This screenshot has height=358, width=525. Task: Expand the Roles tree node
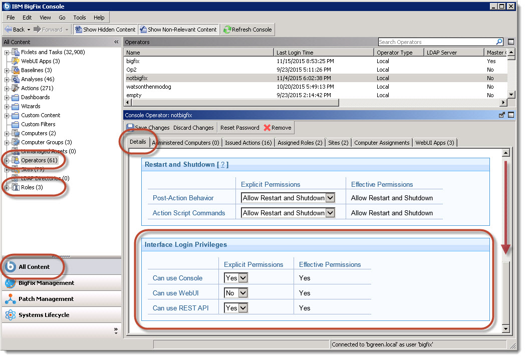[7, 187]
